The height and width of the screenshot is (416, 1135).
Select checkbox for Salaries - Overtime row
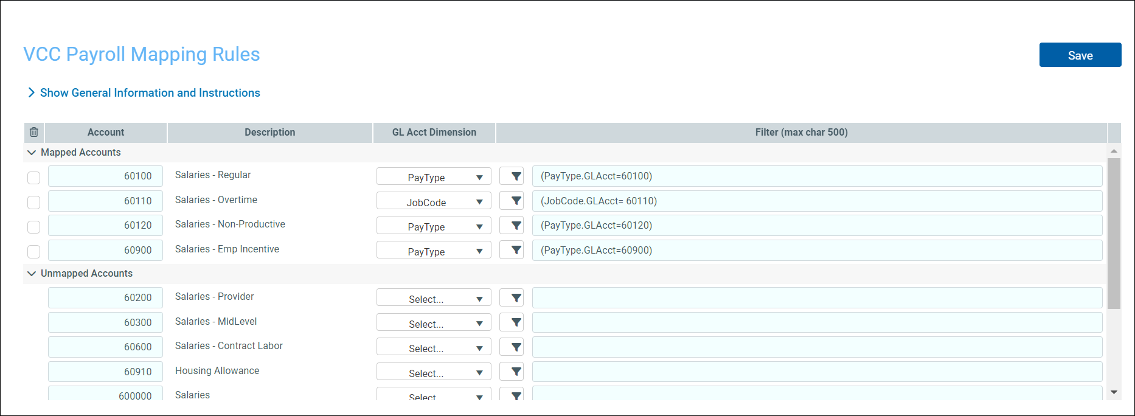point(34,202)
